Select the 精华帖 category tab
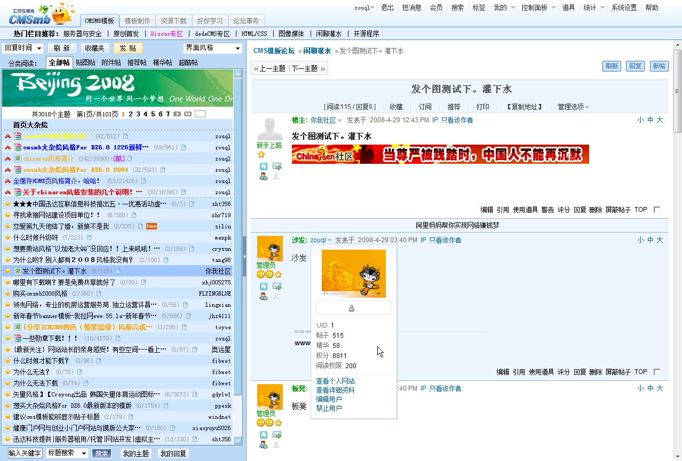 [163, 62]
